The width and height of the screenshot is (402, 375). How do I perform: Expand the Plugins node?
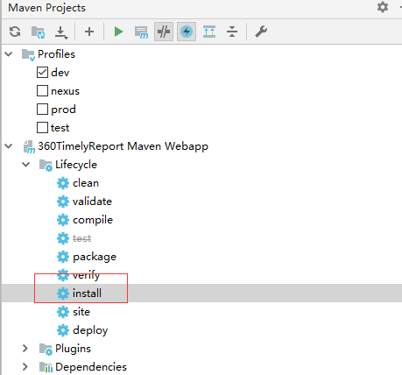click(x=25, y=349)
